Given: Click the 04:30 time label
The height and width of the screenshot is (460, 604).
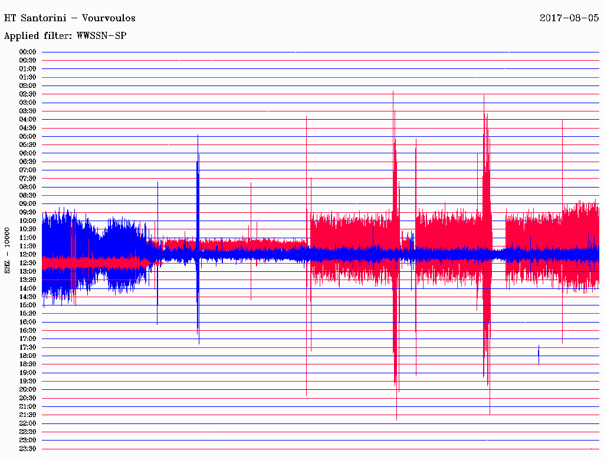Looking at the screenshot, I should (x=28, y=128).
